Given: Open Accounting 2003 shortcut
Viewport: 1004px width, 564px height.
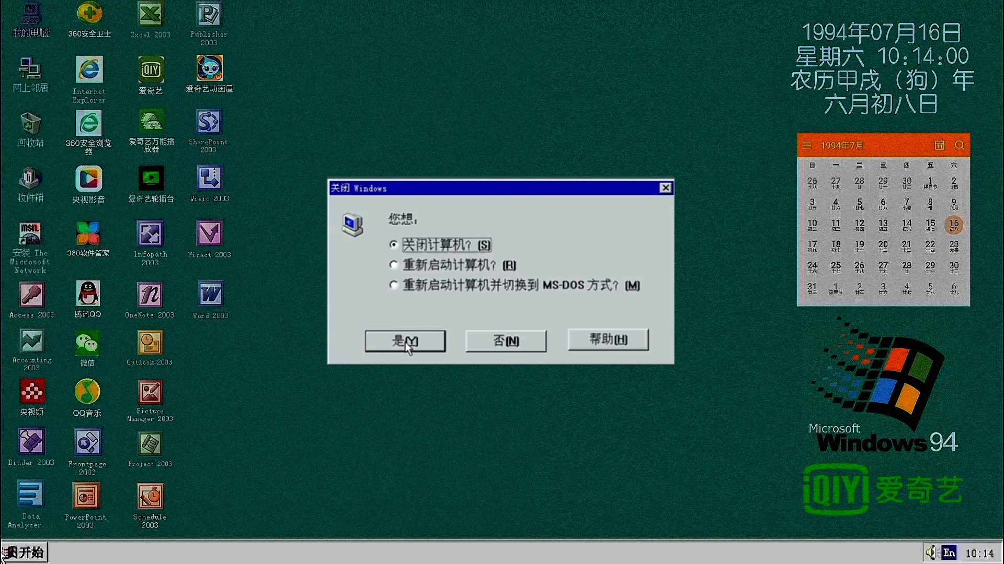Looking at the screenshot, I should [x=31, y=350].
